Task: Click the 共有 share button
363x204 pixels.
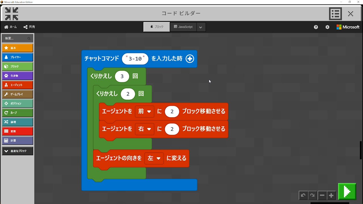Action: point(29,27)
